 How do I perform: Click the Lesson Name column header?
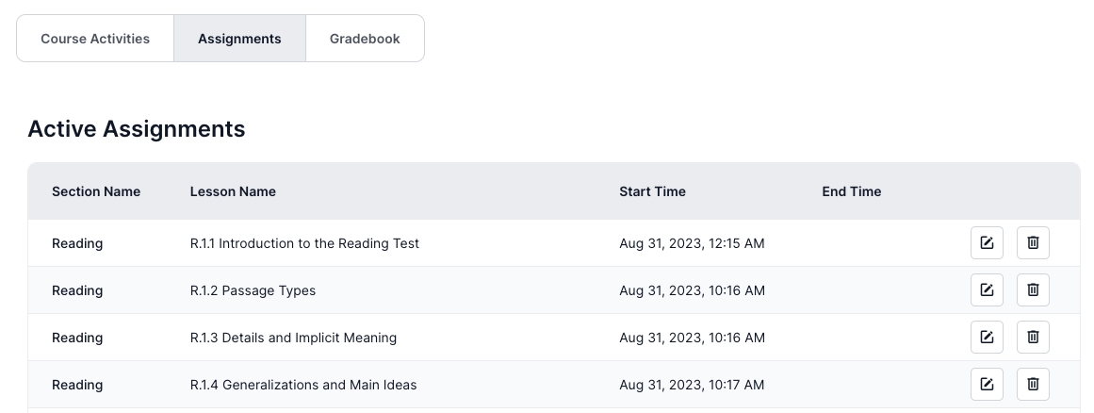tap(233, 191)
